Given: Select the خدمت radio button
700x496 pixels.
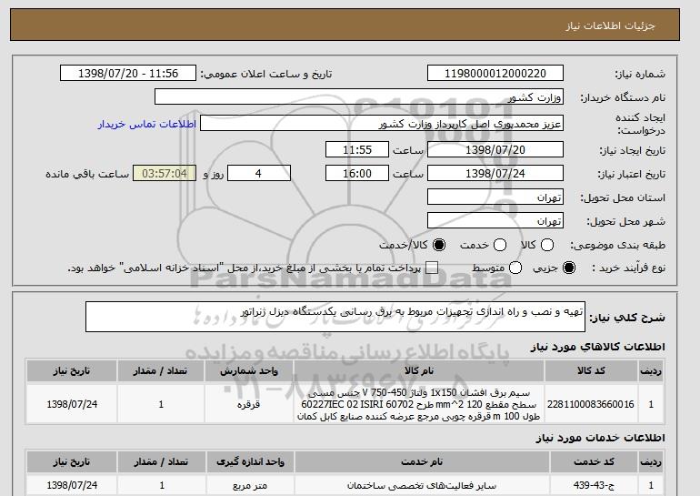Looking at the screenshot, I should (x=500, y=245).
